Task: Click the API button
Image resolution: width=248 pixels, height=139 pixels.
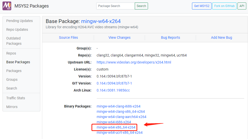Action: tap(241, 6)
